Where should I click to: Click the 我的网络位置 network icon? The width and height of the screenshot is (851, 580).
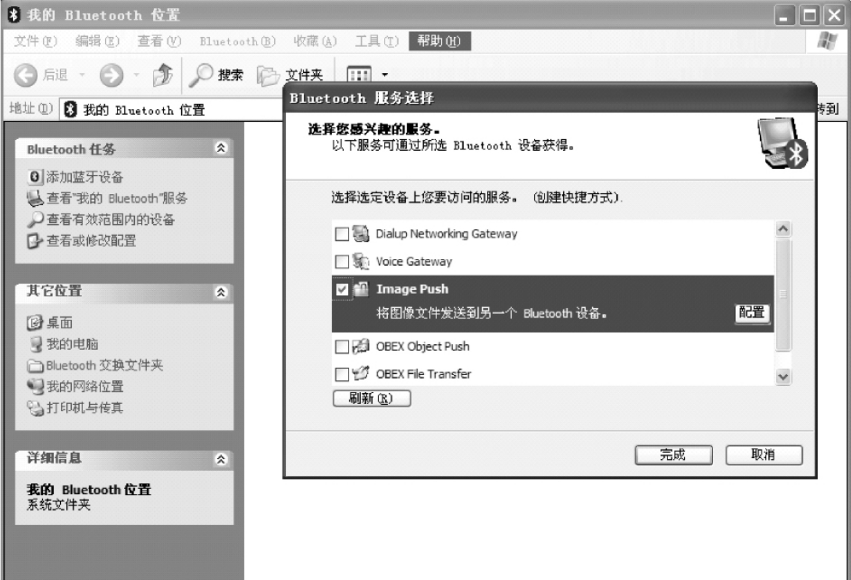(36, 386)
